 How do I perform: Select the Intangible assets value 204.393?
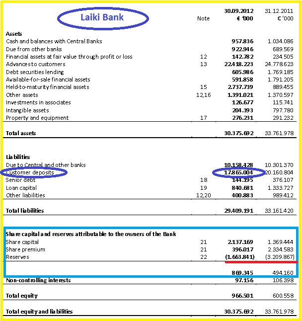point(243,110)
